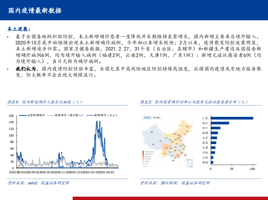268x200 pixels.
Task: Click chart title 图表5 国内现有确诊分布
Action: pyautogui.click(x=194, y=102)
